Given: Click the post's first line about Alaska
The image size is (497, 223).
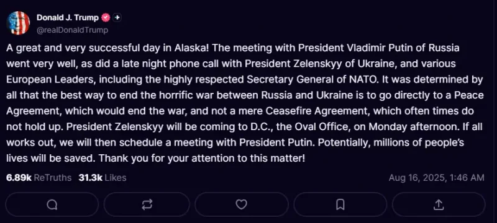Looking at the screenshot, I should (x=232, y=48).
